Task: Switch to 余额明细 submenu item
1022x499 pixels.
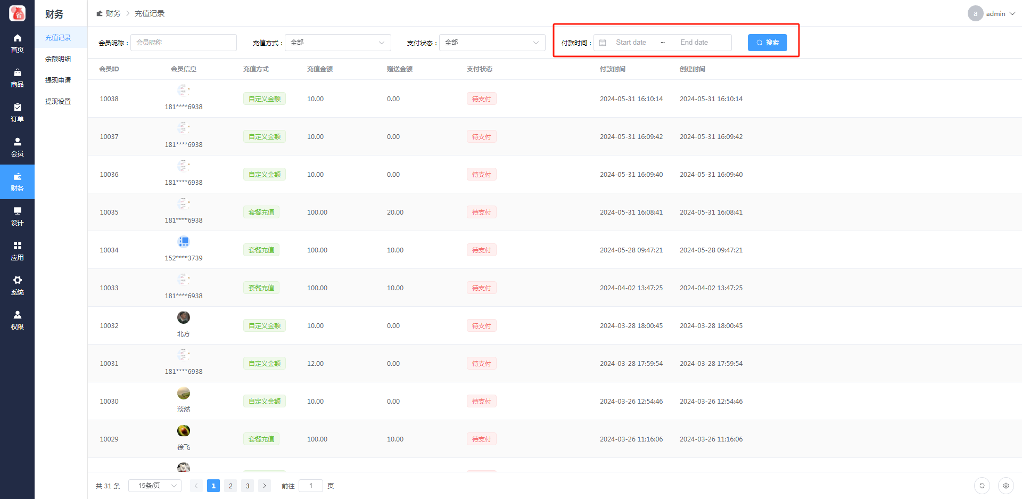Action: [x=58, y=59]
